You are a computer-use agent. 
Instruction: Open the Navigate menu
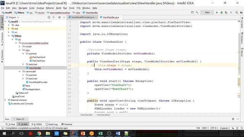click(23, 8)
